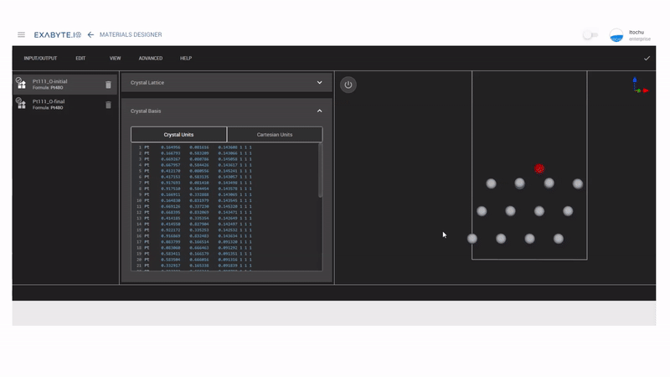Click the checkmark icon in the menu bar
Image resolution: width=670 pixels, height=377 pixels.
pyautogui.click(x=647, y=58)
